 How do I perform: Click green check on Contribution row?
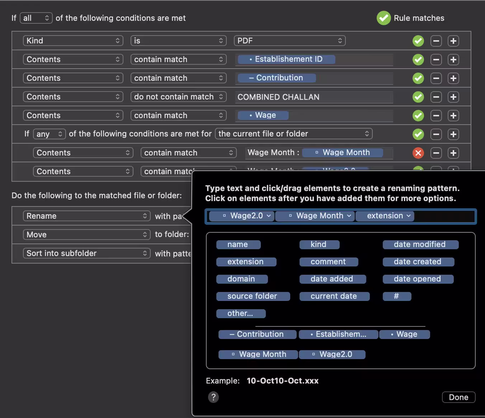418,78
